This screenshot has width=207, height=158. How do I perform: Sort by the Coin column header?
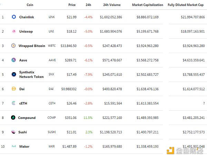click(30, 5)
